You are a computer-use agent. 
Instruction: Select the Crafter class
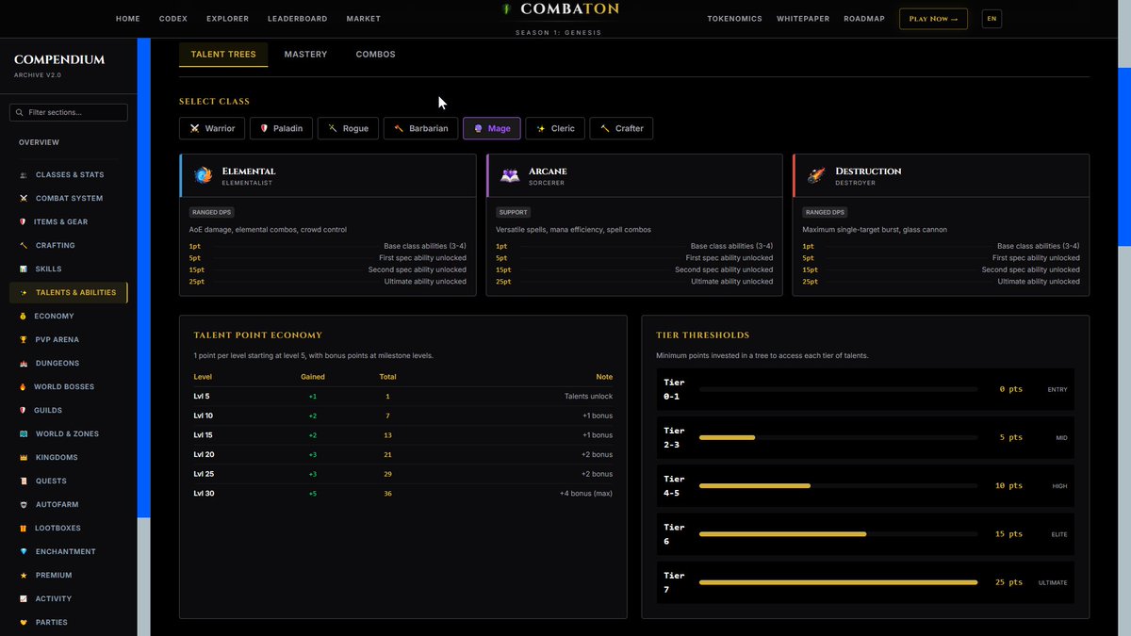tap(621, 128)
